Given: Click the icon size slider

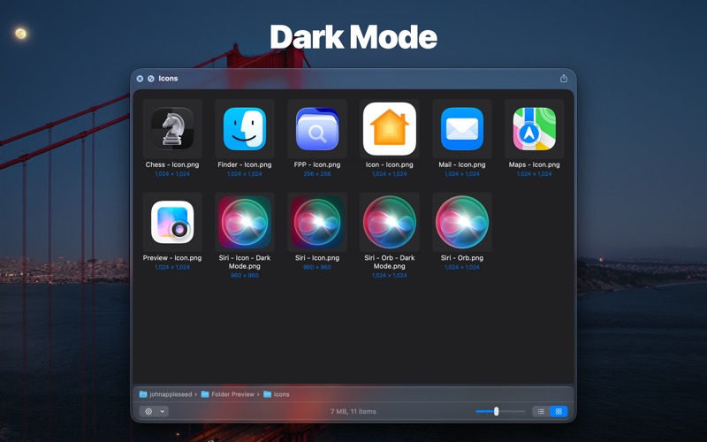Looking at the screenshot, I should pyautogui.click(x=500, y=411).
